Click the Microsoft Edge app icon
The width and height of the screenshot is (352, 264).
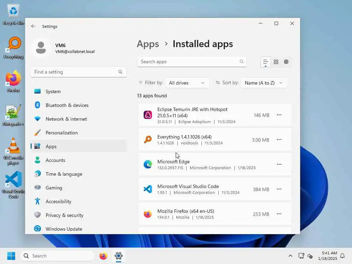(x=148, y=164)
